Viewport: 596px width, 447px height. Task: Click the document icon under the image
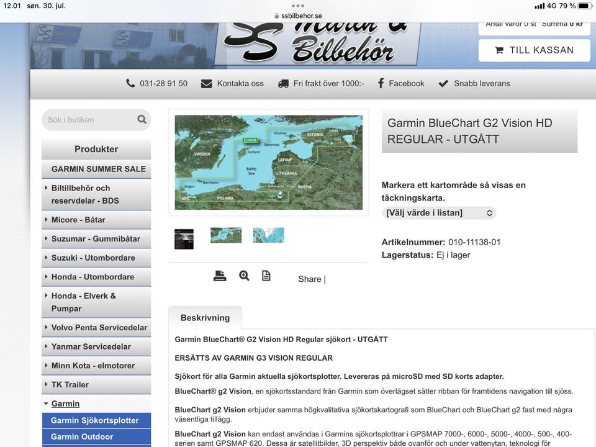point(266,276)
